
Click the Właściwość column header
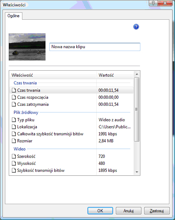click(53, 75)
